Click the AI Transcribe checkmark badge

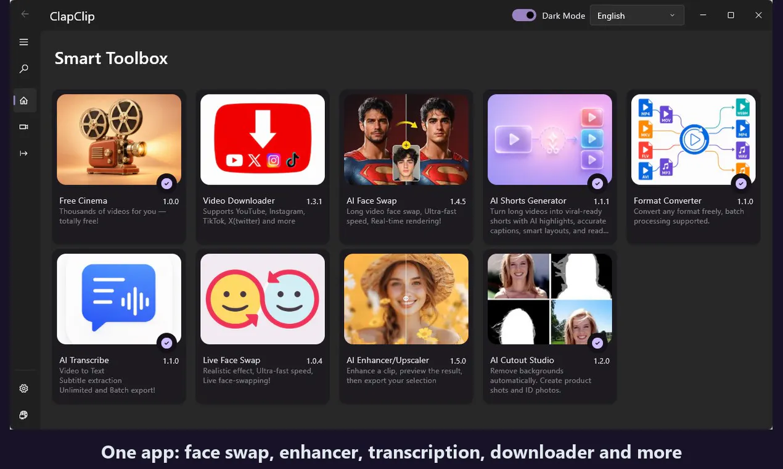click(x=166, y=342)
